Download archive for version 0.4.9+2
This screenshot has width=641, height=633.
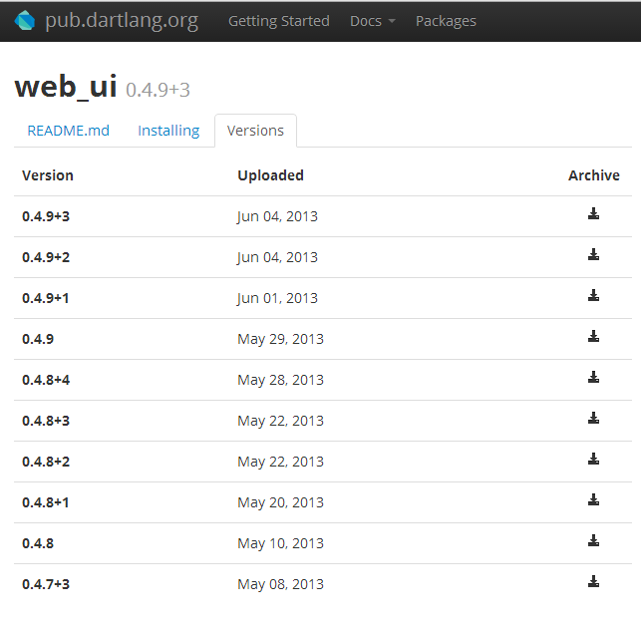click(593, 254)
